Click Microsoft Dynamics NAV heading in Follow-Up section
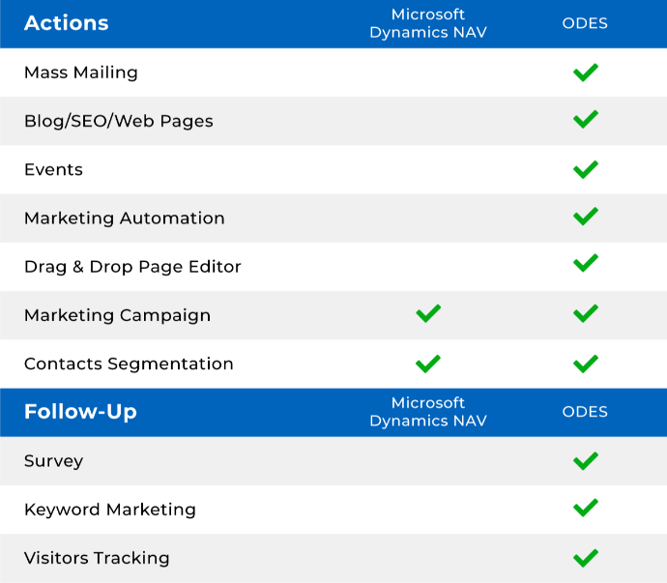667x583 pixels. coord(428,412)
